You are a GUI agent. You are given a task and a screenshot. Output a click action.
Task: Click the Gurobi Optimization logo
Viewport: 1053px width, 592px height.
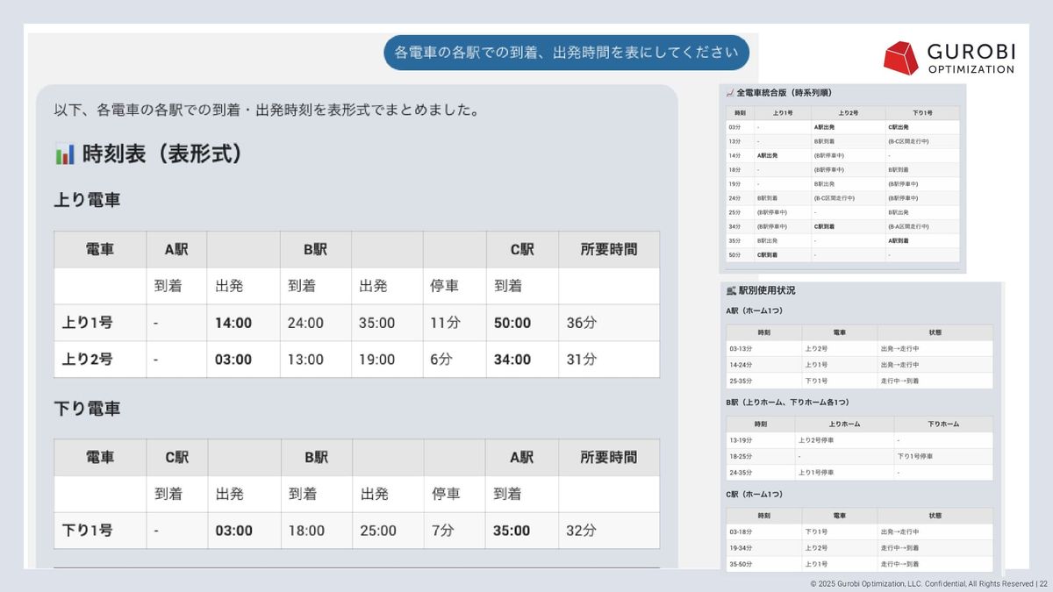(x=949, y=58)
